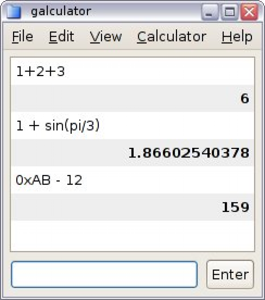Maximize the galculator window
265x300 pixels.
[230, 13]
